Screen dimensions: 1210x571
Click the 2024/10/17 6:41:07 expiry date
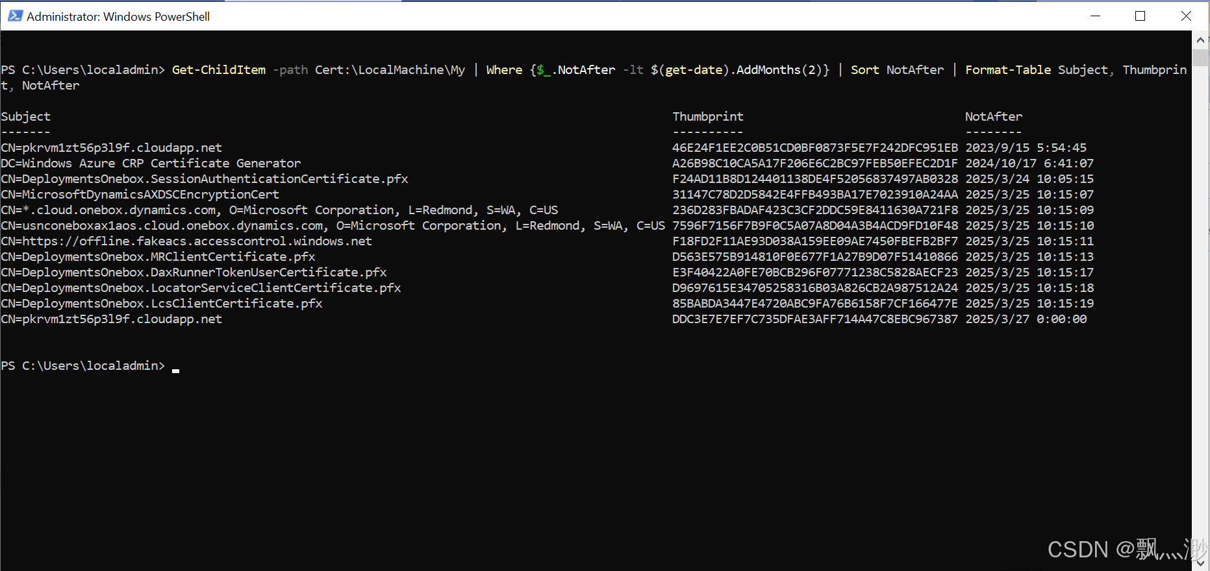pyautogui.click(x=1029, y=164)
